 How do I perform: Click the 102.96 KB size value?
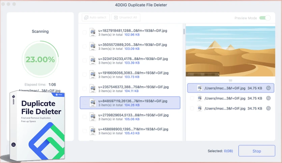tap(132, 35)
